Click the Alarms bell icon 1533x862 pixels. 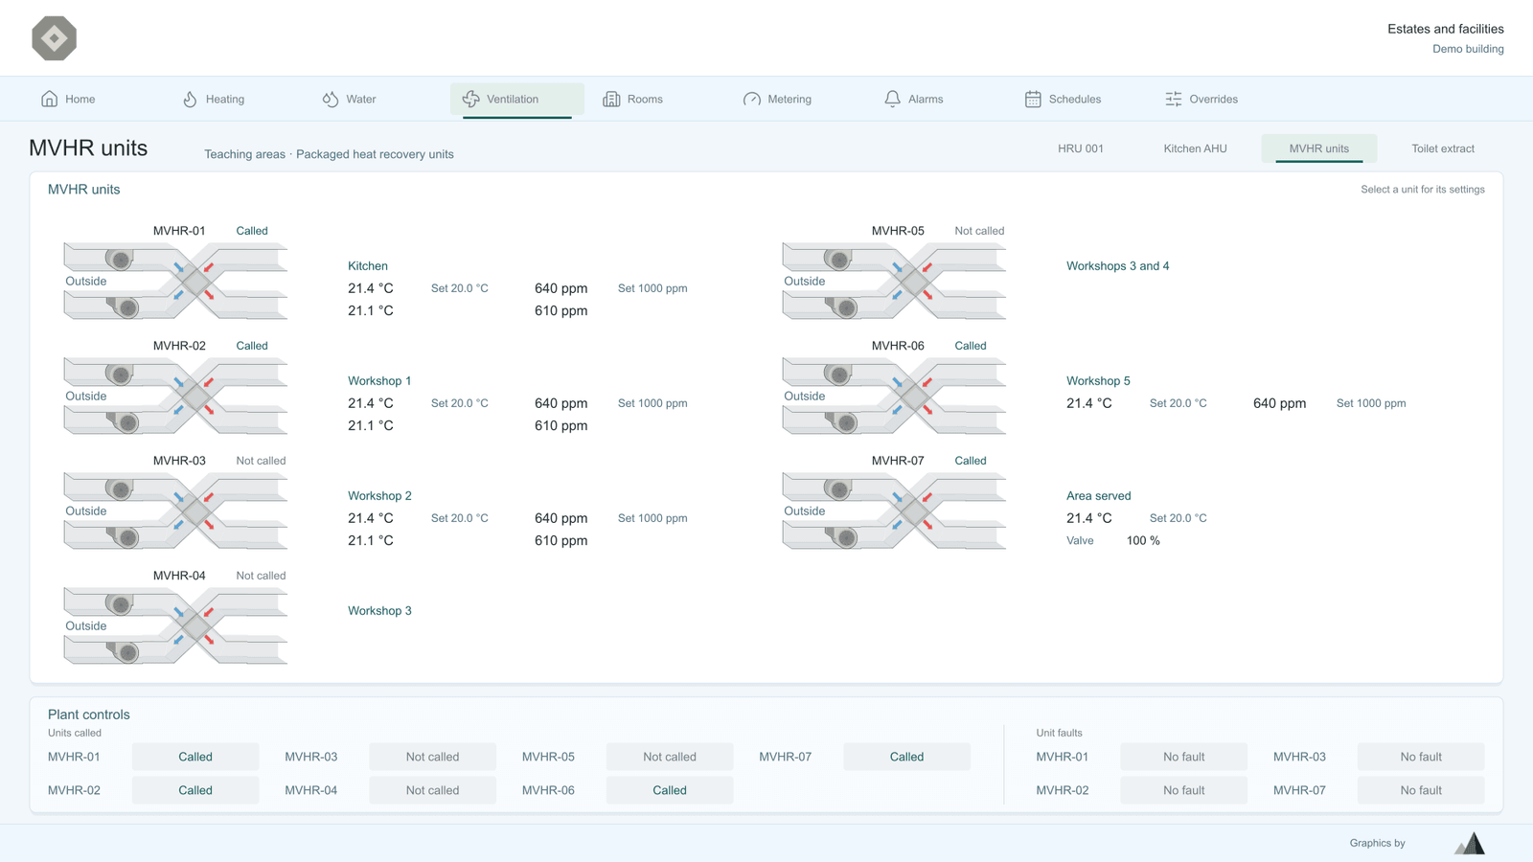892,99
